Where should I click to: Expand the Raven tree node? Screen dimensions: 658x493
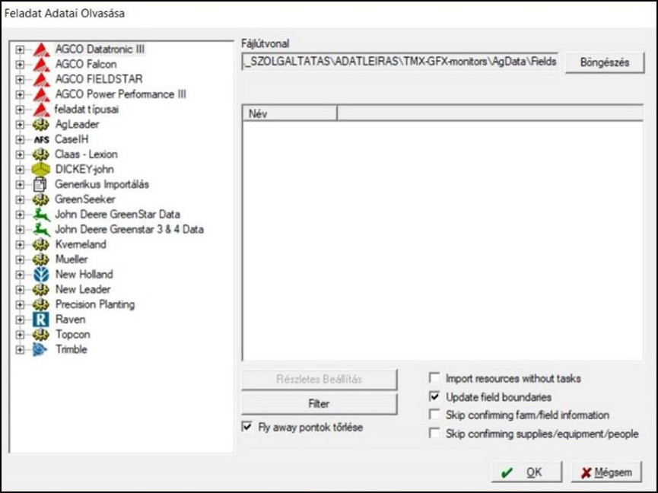19,320
